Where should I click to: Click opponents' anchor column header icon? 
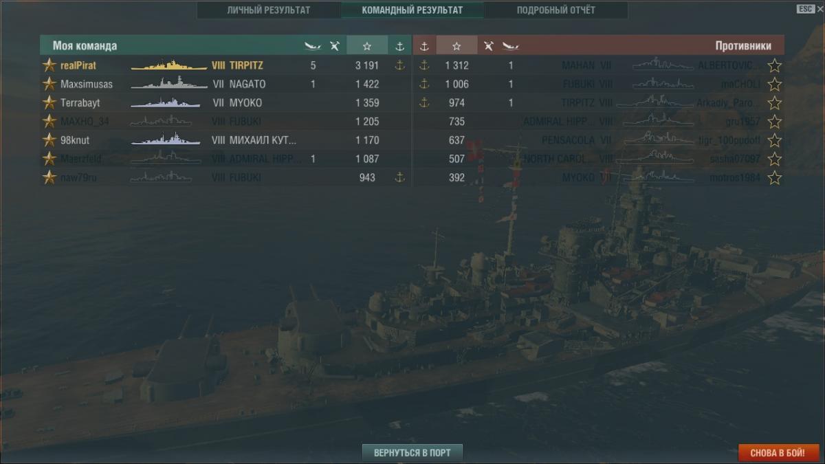[424, 46]
